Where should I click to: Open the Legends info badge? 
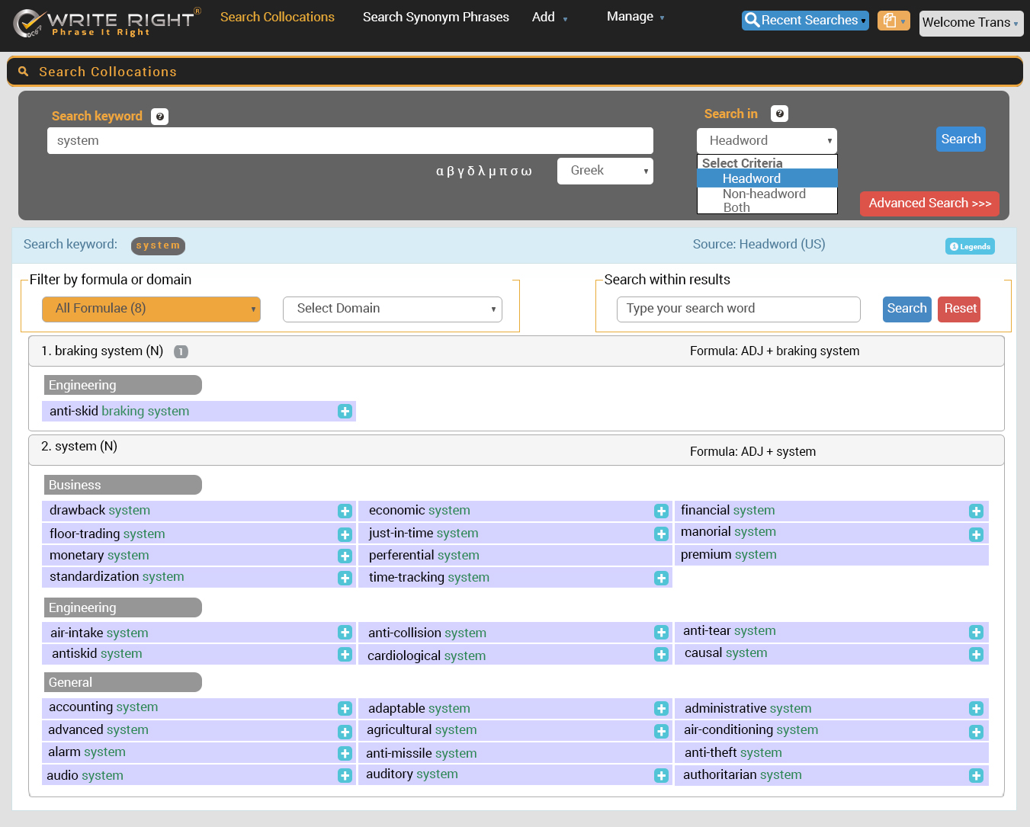click(x=970, y=246)
